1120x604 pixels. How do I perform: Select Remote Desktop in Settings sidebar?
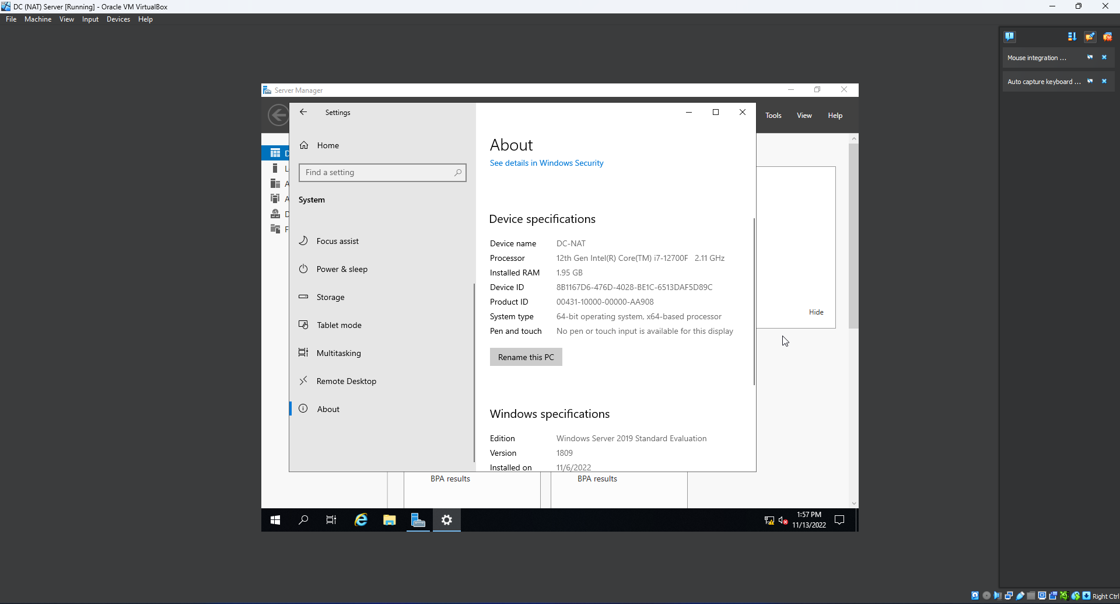[346, 381]
